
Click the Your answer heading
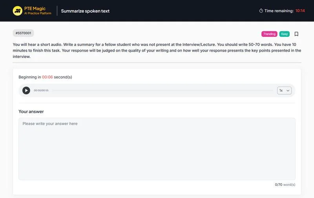click(x=31, y=112)
